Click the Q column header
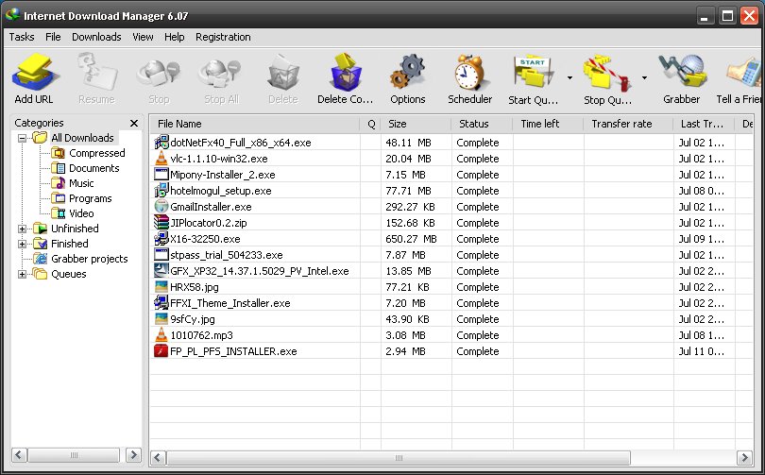This screenshot has width=765, height=475. pyautogui.click(x=371, y=124)
